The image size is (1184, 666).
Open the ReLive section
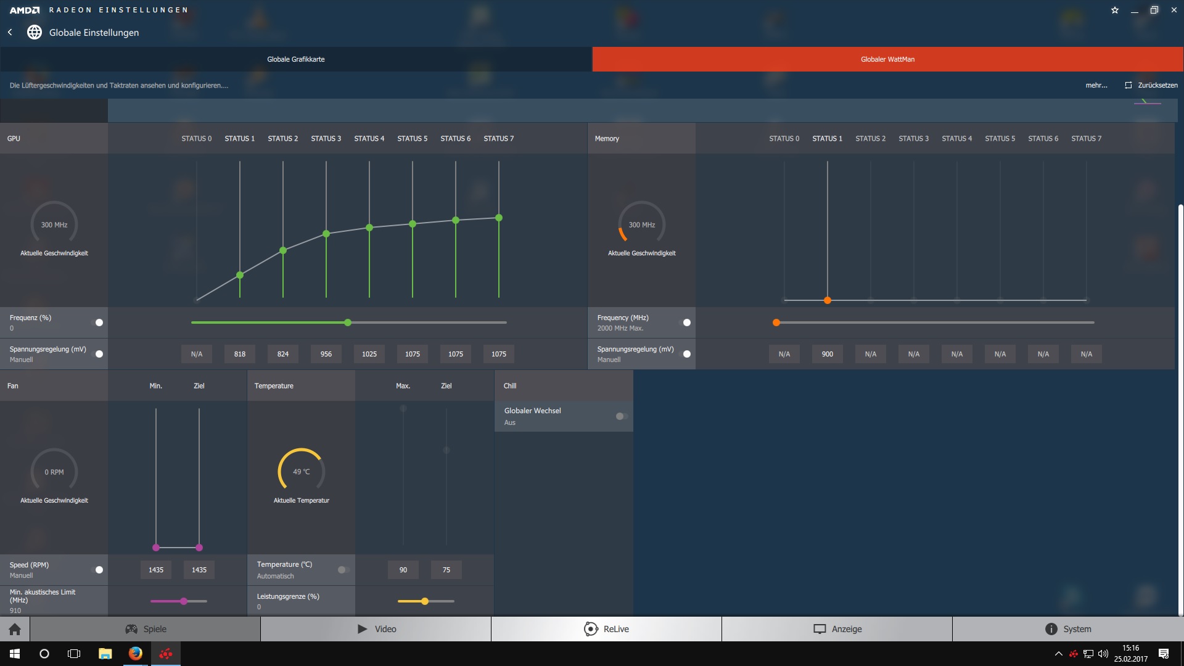(x=606, y=629)
